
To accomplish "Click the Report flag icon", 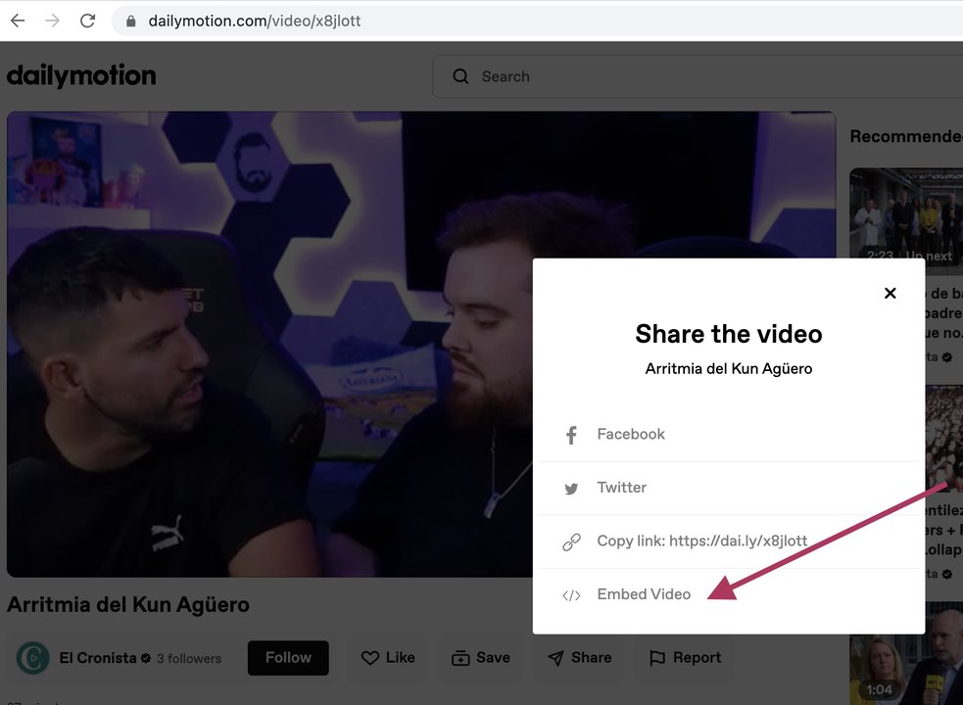I will coord(657,658).
